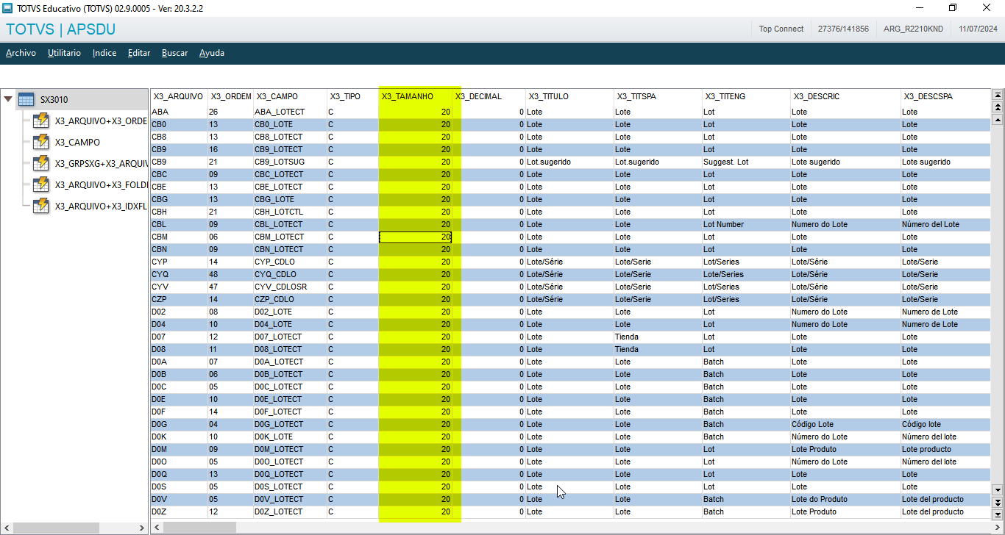Click the Top Connect status label
Viewport: 1005px width, 535px height.
coord(781,29)
